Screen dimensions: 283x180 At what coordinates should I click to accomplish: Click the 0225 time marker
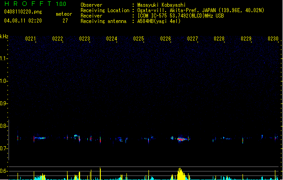139,39
